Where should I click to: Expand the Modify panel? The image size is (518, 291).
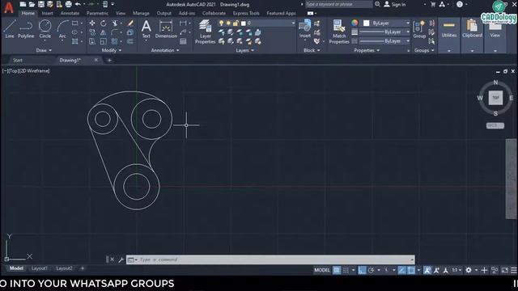pyautogui.click(x=112, y=50)
